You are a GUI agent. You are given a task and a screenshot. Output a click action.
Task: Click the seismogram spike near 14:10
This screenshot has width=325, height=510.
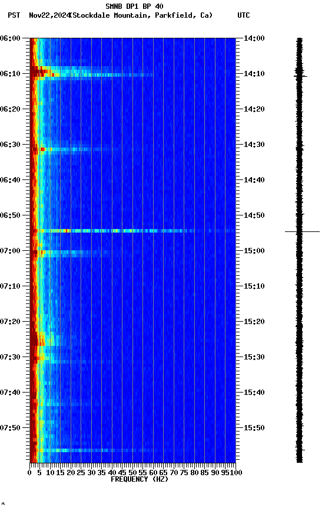pyautogui.click(x=300, y=76)
